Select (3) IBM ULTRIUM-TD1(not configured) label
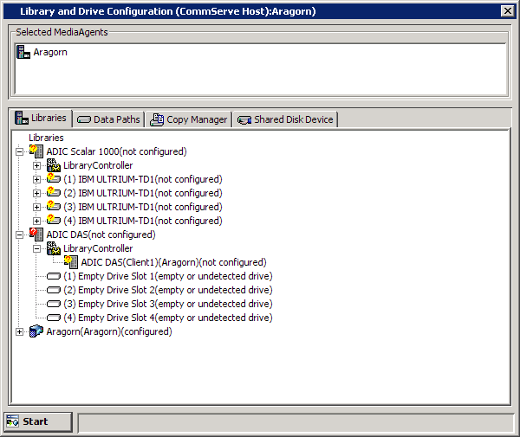The width and height of the screenshot is (520, 437). click(143, 207)
